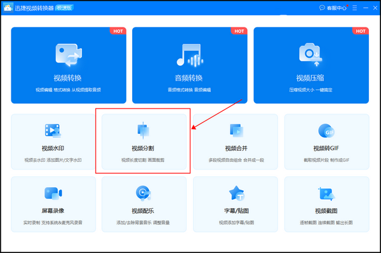Open the 视频截图 screenshot tool icon
This screenshot has height=253, width=381.
[326, 193]
